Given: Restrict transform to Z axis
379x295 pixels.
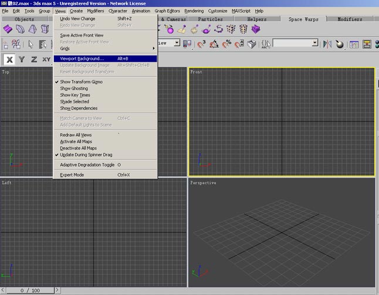Looking at the screenshot, I should 34,59.
